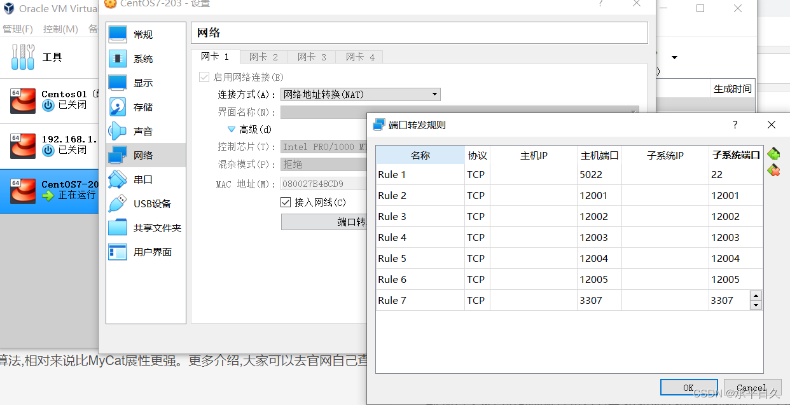Click OK in port forwarding dialog
Image resolution: width=790 pixels, height=405 pixels.
point(689,387)
